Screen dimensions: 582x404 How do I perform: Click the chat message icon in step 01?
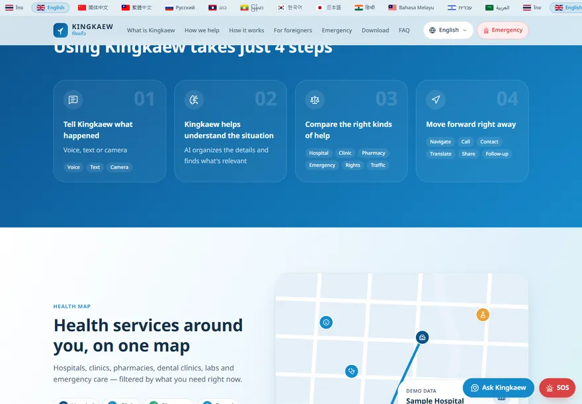(x=73, y=100)
